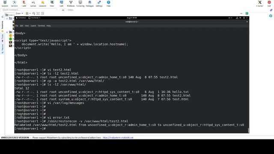Click the restorecon command line
The image size is (274, 154).
click(71, 121)
